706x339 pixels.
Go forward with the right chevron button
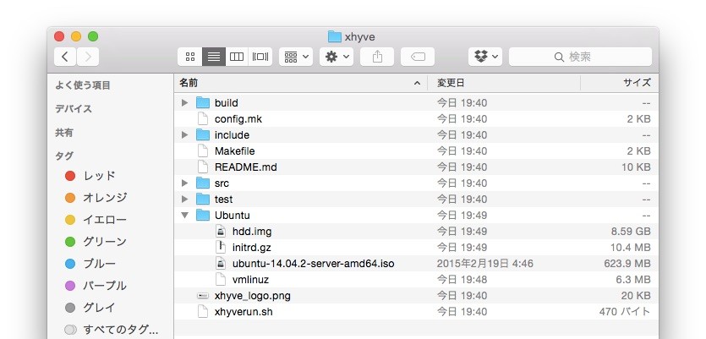click(x=88, y=57)
